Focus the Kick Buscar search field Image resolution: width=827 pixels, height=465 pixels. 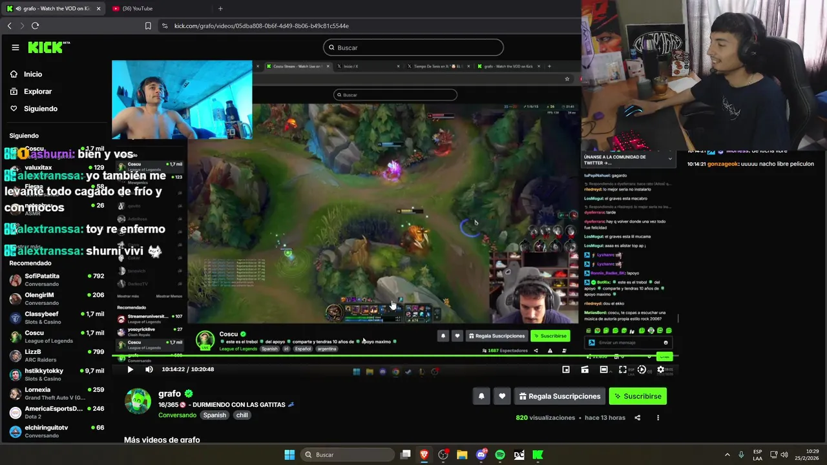(413, 47)
